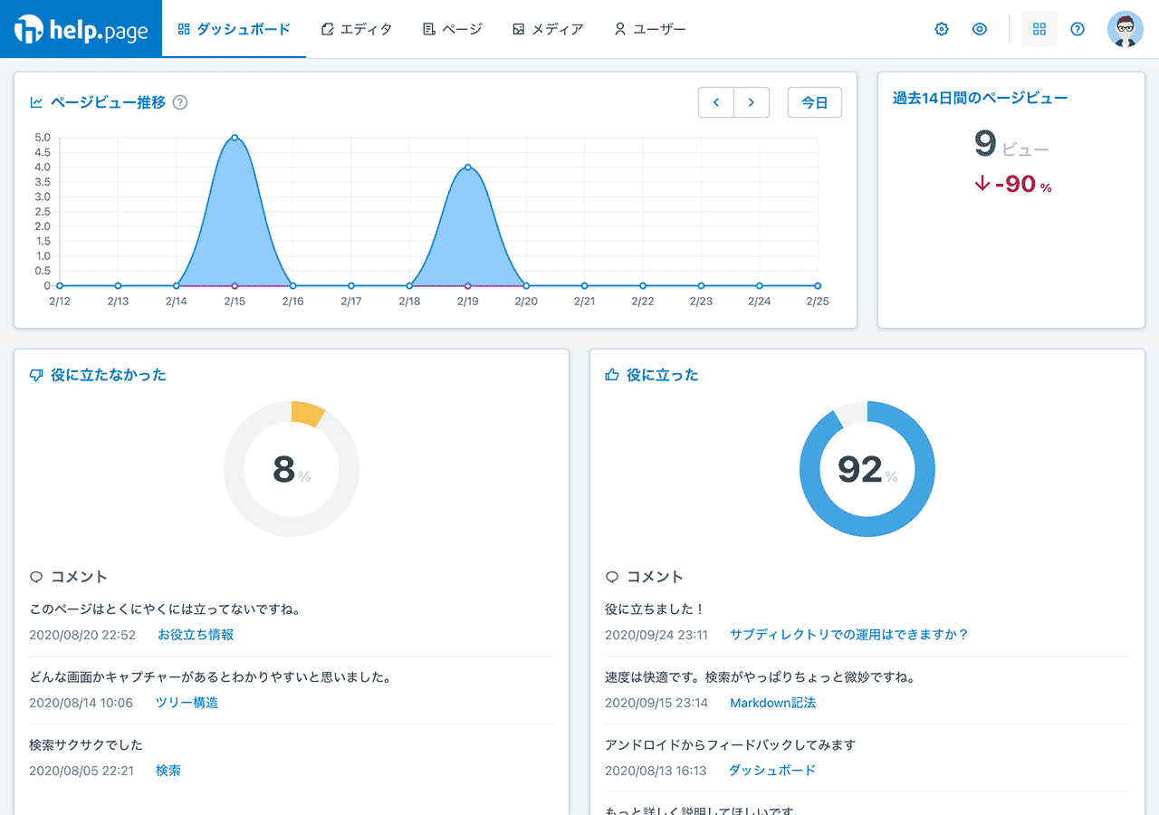Image resolution: width=1159 pixels, height=815 pixels.
Task: Go to previous chart period
Action: tap(716, 102)
